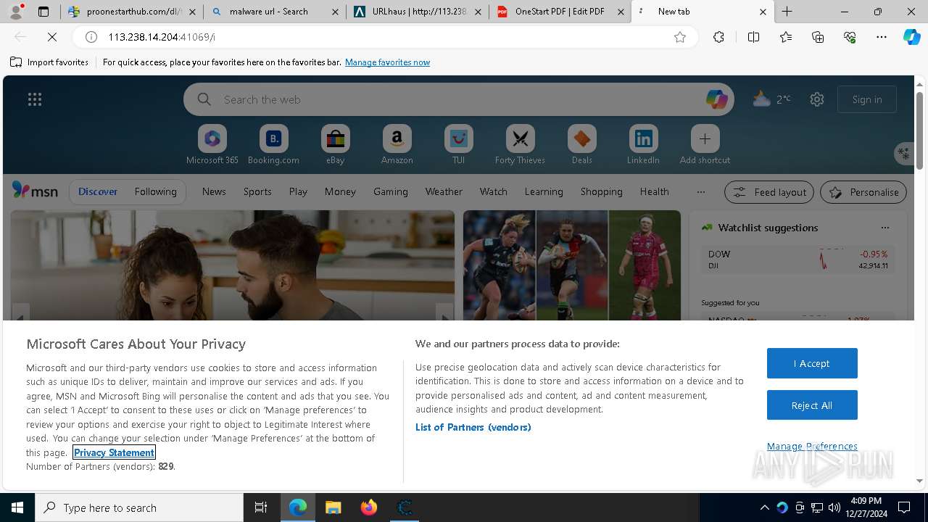Screen dimensions: 928x522
Task: Open the Settings and more ellipsis menu
Action: [x=882, y=37]
